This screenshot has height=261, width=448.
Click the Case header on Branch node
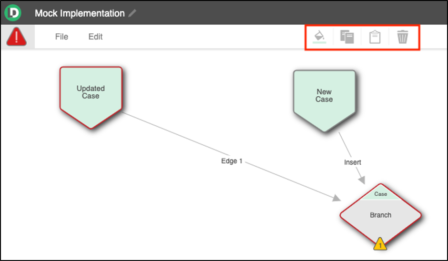[381, 194]
